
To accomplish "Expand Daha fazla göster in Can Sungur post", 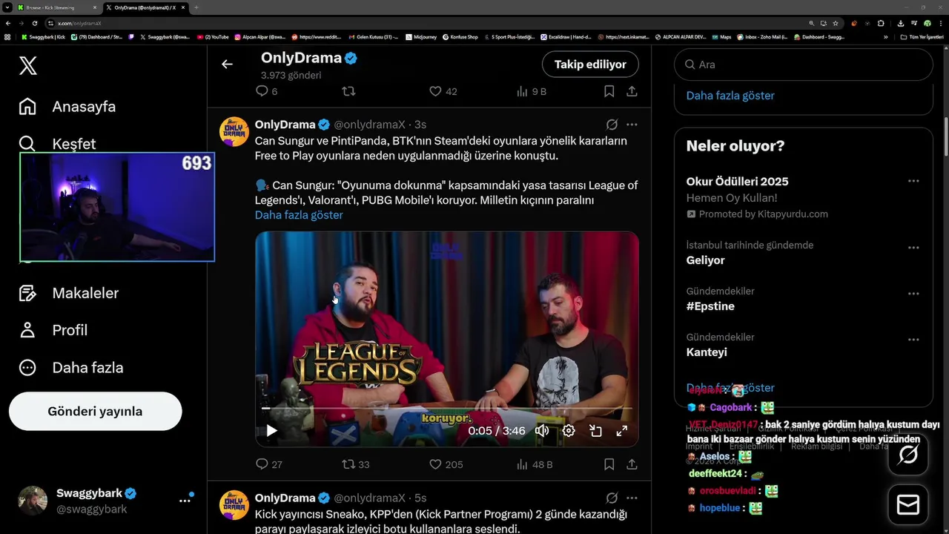I will click(x=299, y=215).
